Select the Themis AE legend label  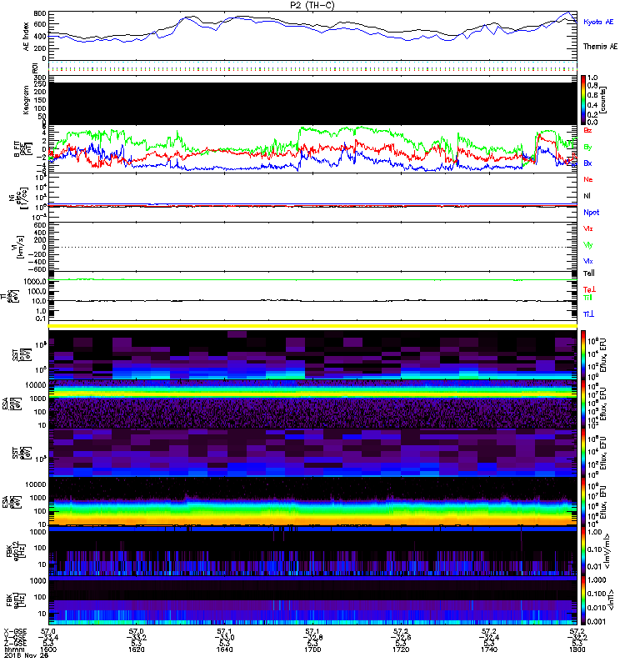click(600, 47)
